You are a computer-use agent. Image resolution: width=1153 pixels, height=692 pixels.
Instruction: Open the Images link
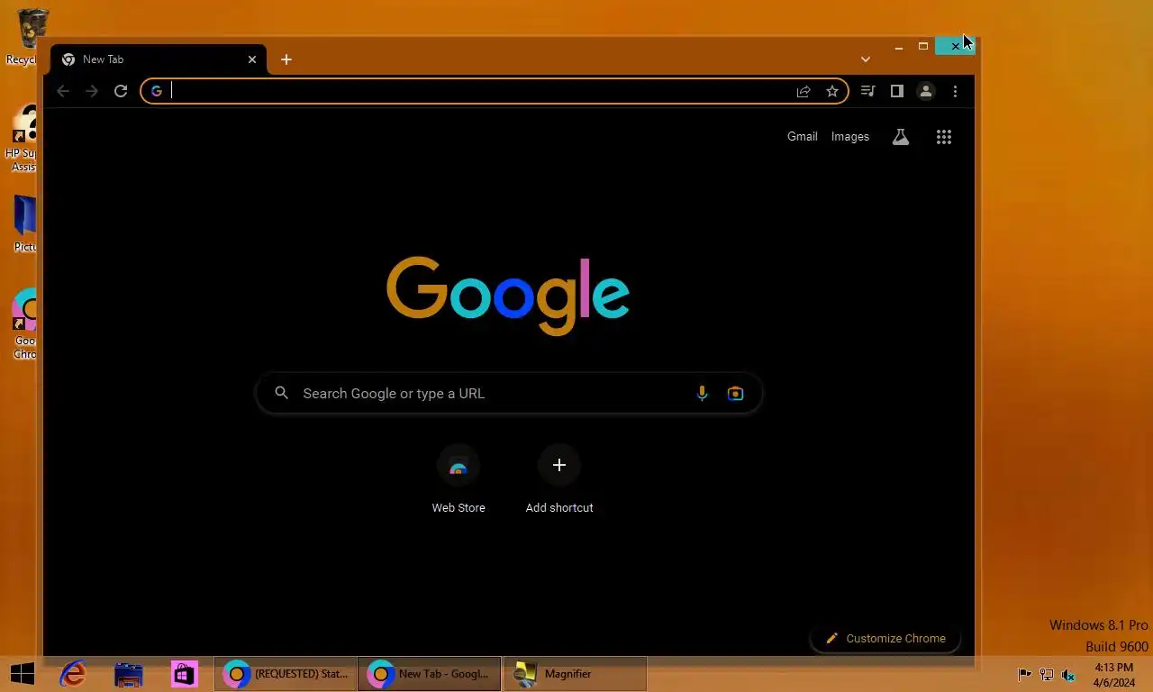tap(850, 137)
